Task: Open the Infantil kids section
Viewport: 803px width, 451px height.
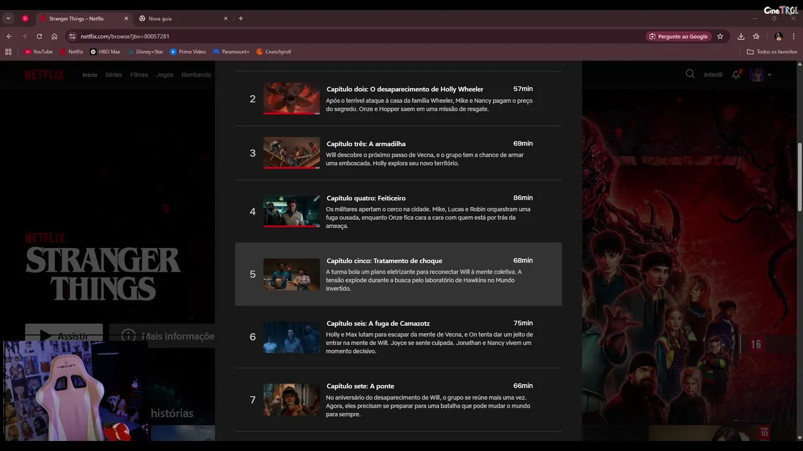Action: tap(713, 75)
